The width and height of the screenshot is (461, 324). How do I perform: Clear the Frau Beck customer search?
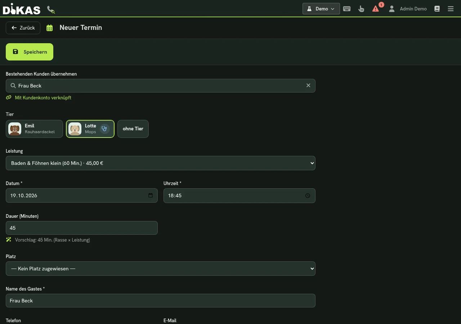pos(308,86)
